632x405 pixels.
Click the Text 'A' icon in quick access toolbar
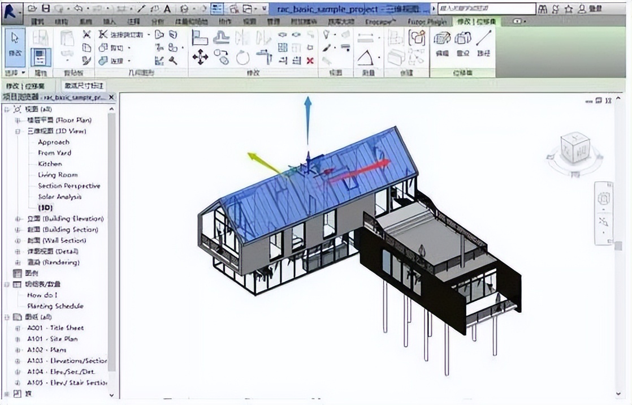coord(167,9)
